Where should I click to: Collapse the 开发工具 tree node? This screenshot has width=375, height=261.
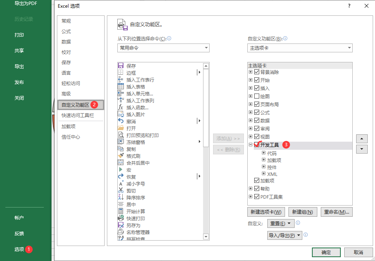[250, 145]
